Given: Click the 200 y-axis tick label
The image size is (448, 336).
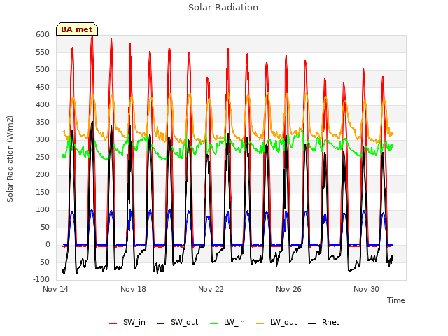Looking at the screenshot, I should (43, 175).
